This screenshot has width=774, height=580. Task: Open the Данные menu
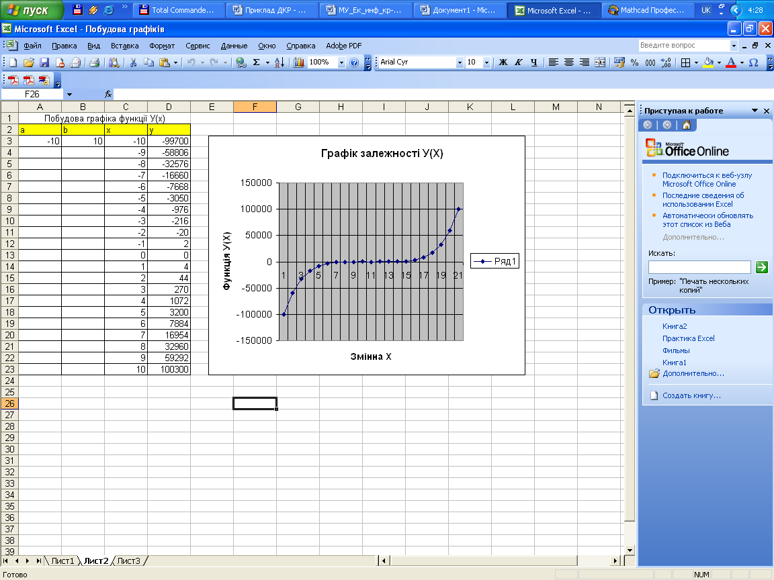pyautogui.click(x=234, y=46)
